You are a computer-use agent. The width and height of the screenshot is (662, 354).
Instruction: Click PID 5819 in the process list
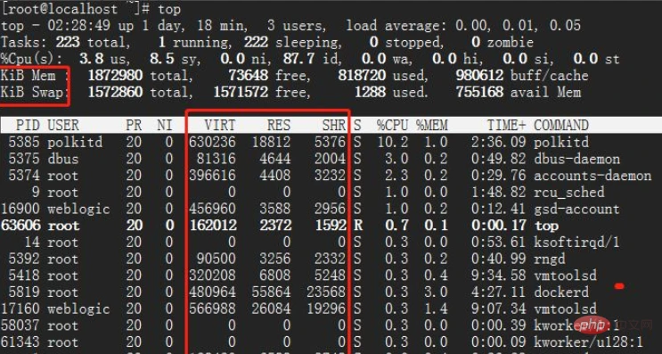tap(24, 292)
